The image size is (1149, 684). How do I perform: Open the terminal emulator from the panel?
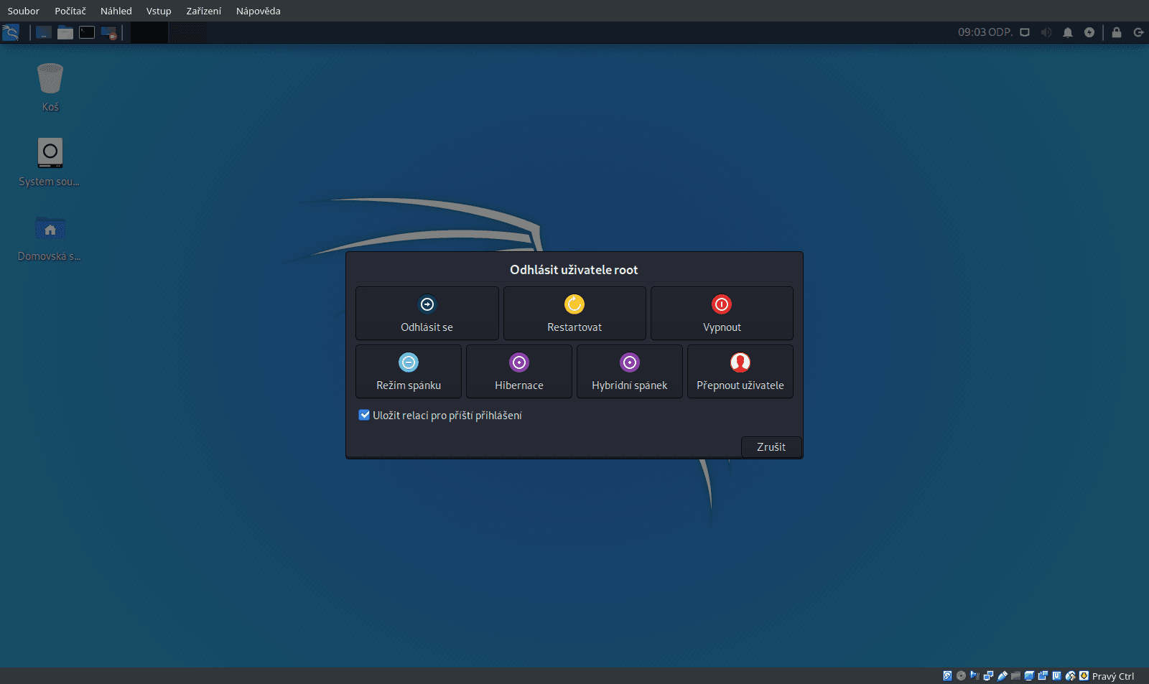[x=86, y=32]
